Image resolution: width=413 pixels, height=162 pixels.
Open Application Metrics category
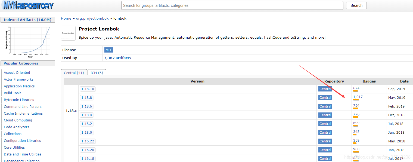[19, 86]
